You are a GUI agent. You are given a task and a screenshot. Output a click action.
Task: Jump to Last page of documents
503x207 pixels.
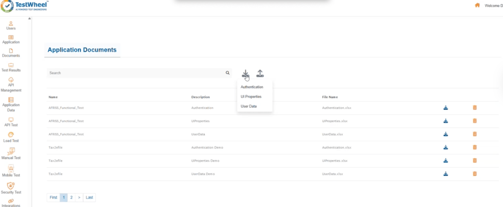click(x=89, y=197)
